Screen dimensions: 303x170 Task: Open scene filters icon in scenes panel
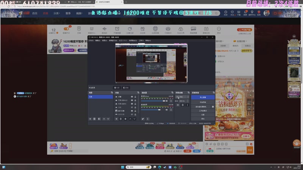99,119
